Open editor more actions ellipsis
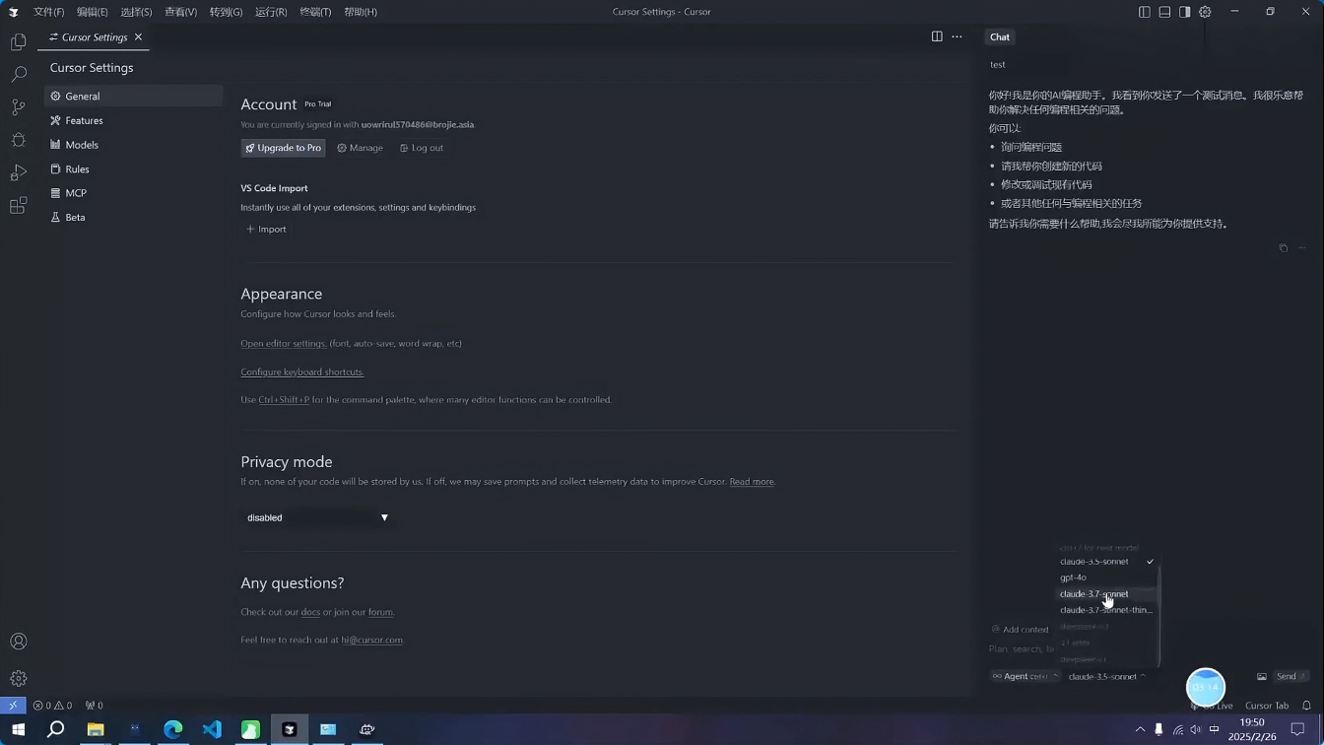The width and height of the screenshot is (1324, 745). [x=957, y=36]
